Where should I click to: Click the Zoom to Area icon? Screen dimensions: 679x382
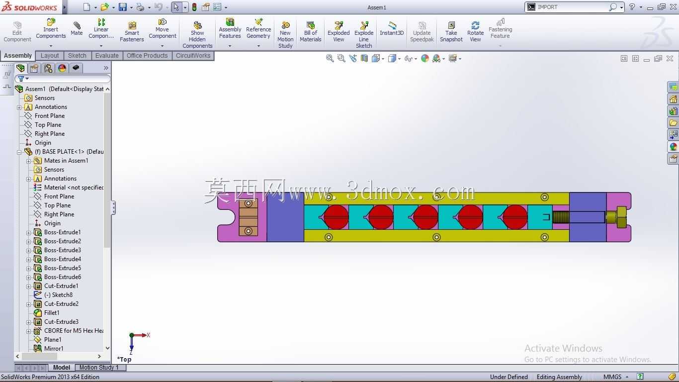[x=341, y=58]
